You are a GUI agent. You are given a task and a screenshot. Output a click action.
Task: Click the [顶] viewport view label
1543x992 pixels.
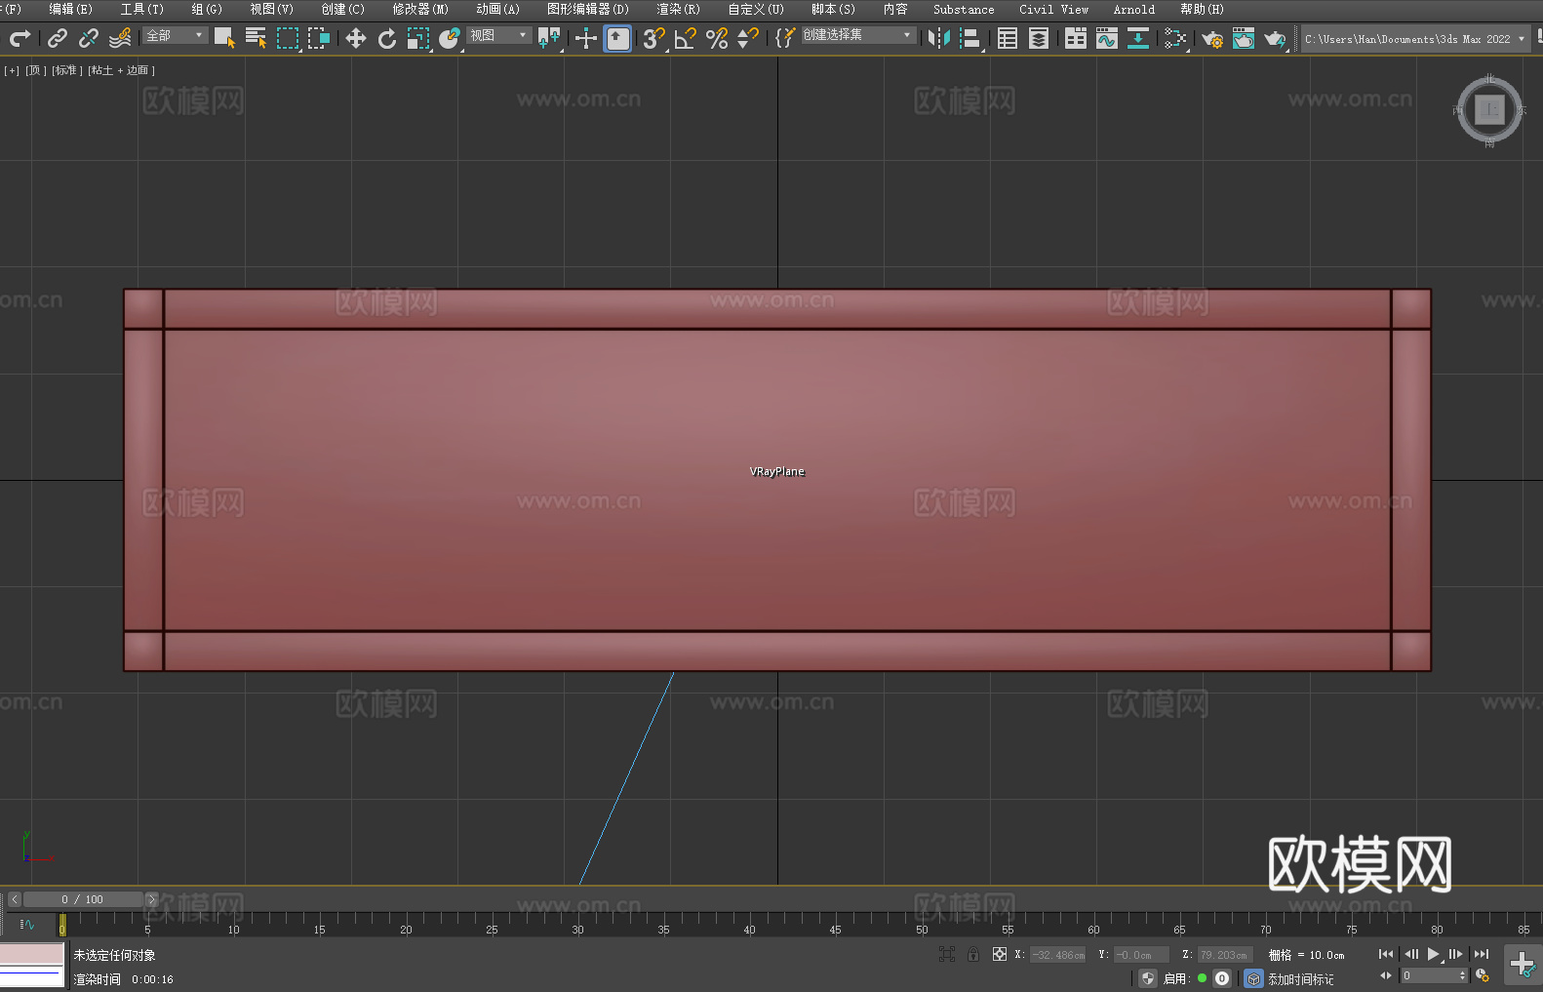coord(36,70)
